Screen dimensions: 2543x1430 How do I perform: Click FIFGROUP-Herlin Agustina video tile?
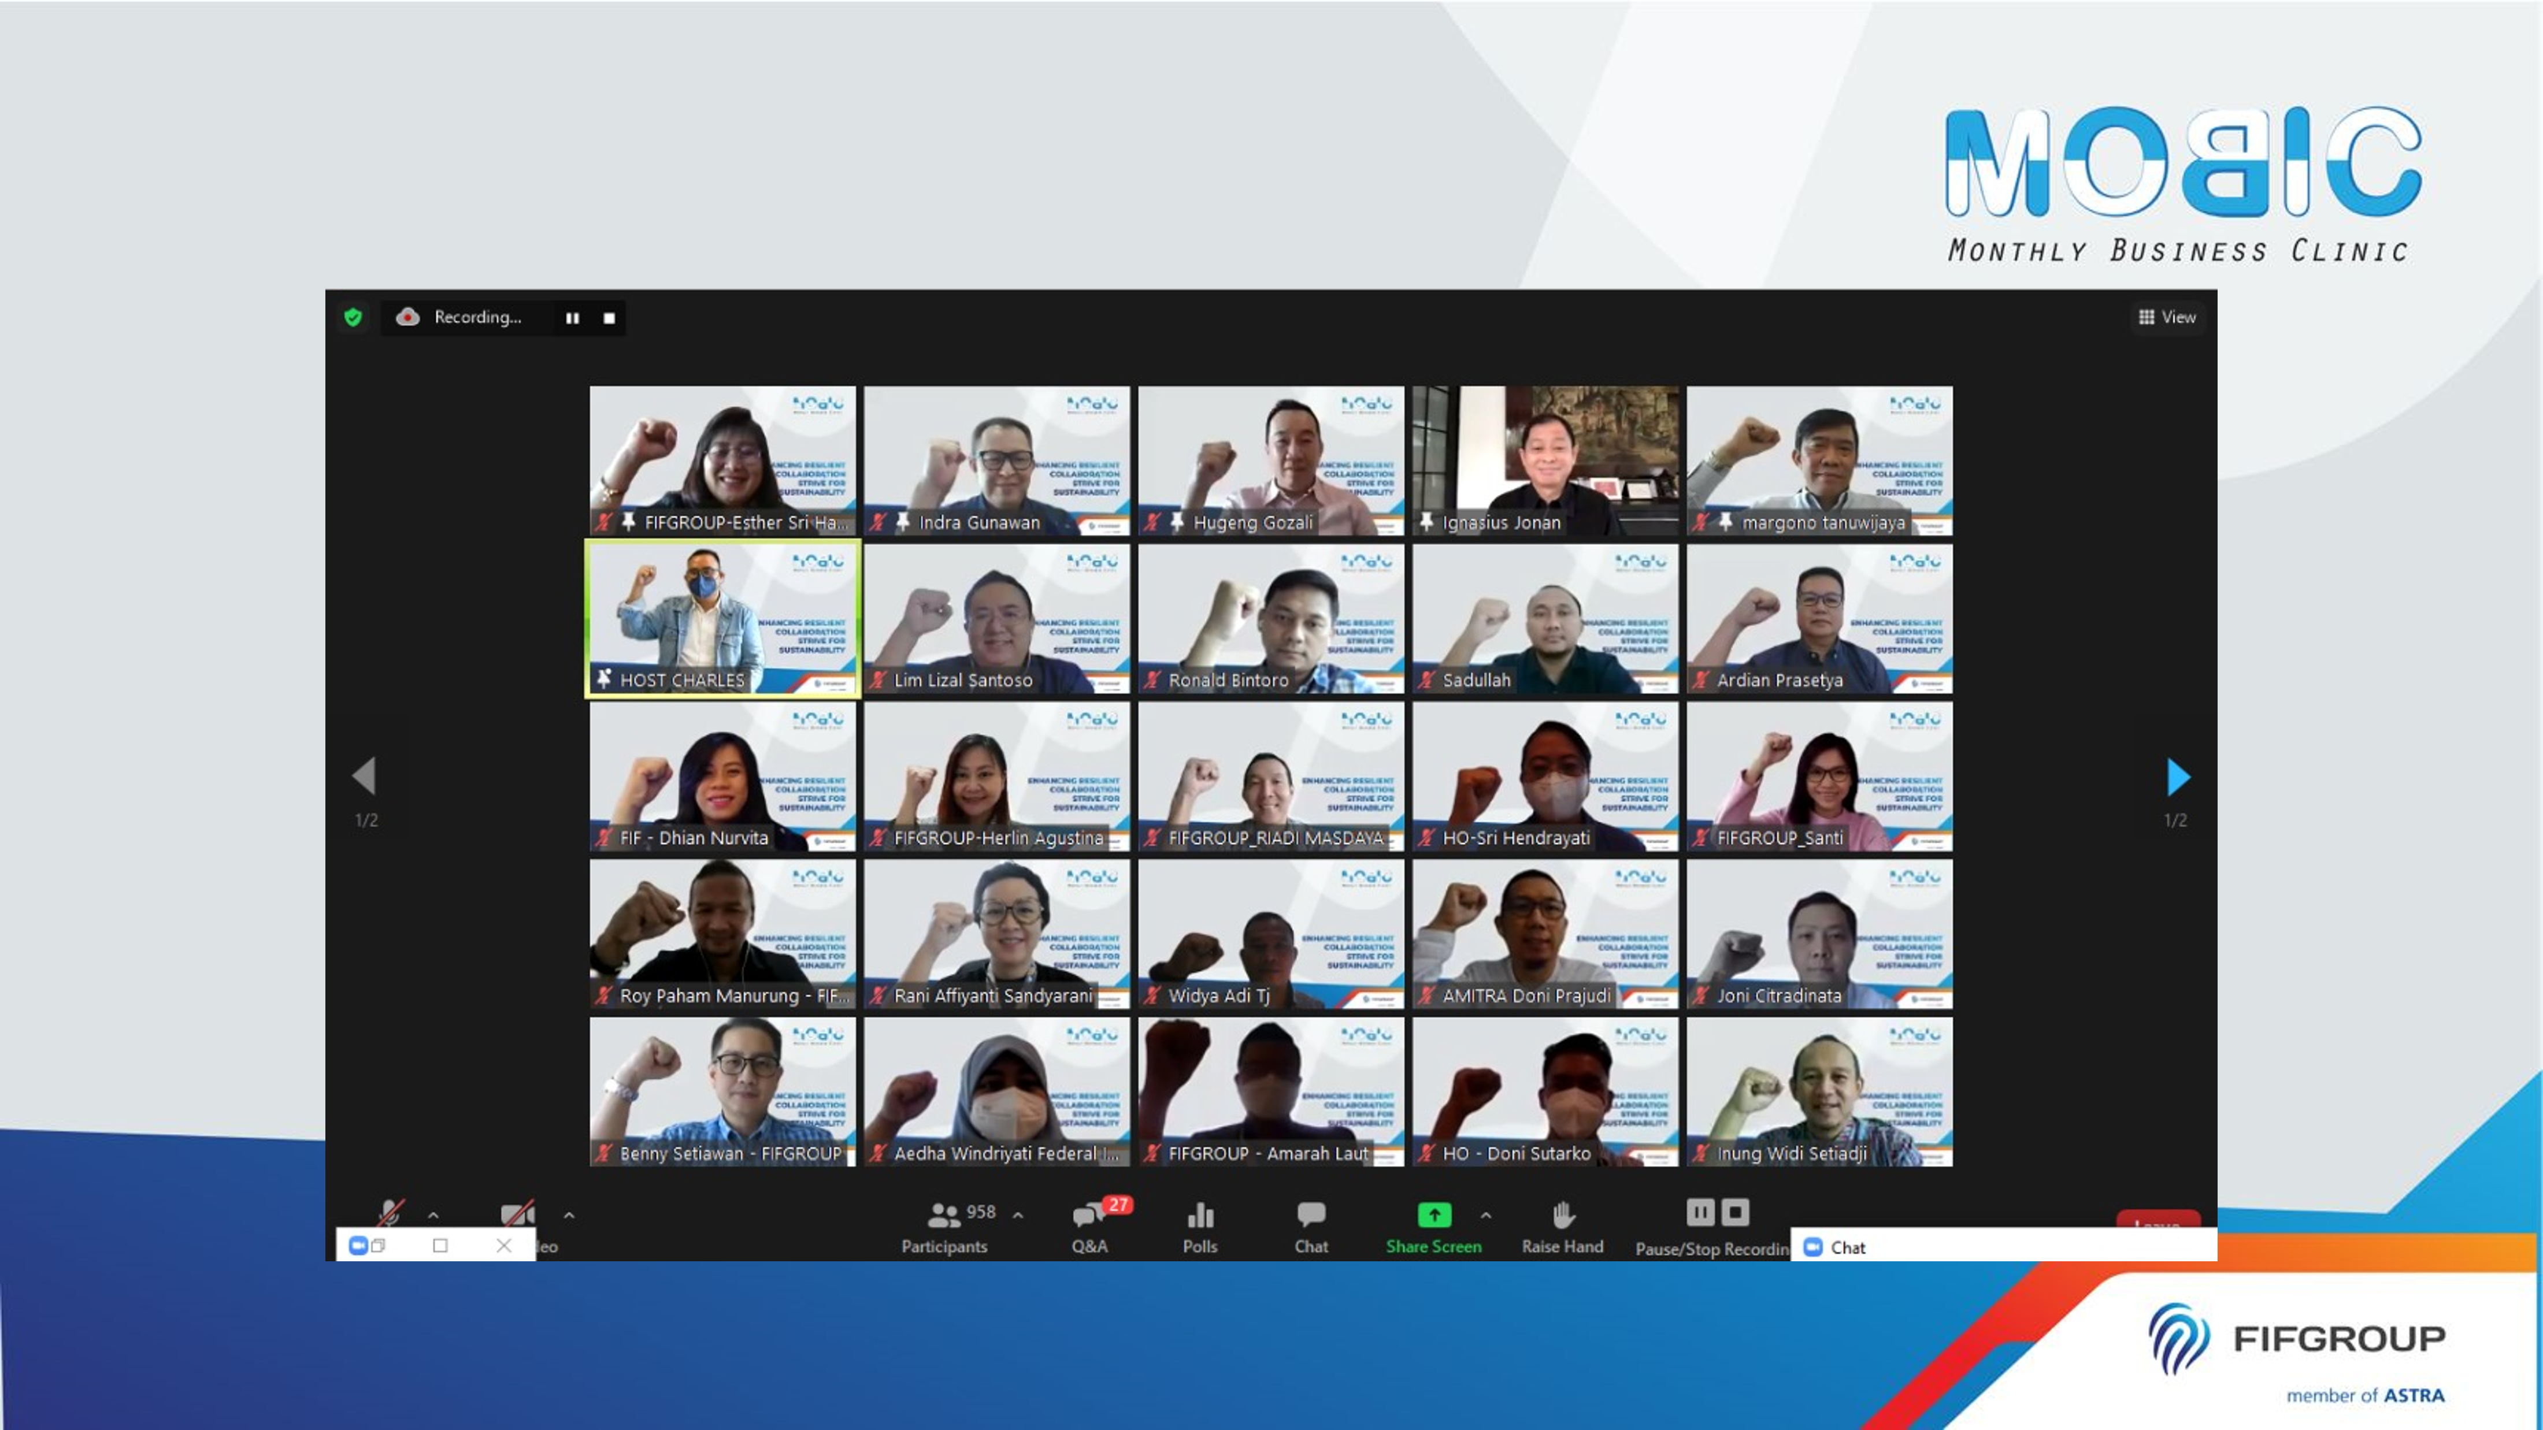(x=996, y=777)
